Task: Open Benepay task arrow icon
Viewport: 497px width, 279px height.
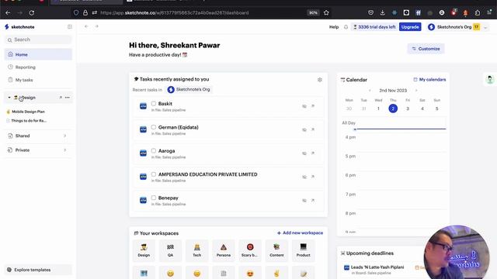Action: click(x=313, y=200)
